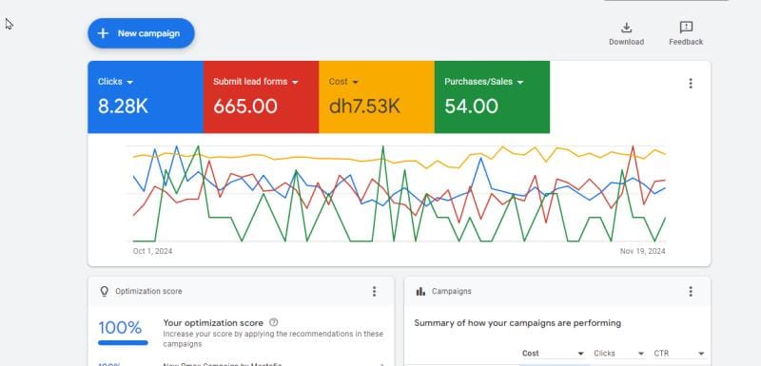761x366 pixels.
Task: Click the Your optimization score heading
Action: [213, 323]
